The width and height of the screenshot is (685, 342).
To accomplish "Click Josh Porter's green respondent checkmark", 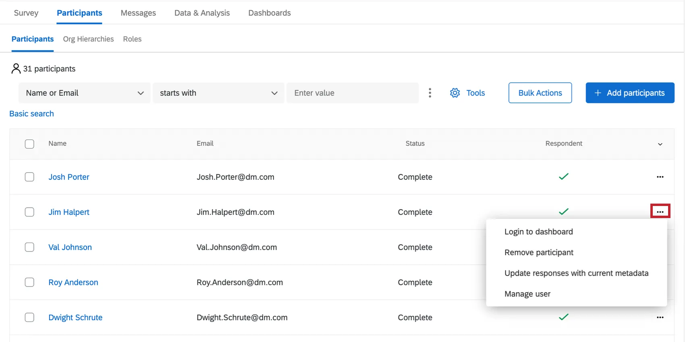I will (x=563, y=177).
